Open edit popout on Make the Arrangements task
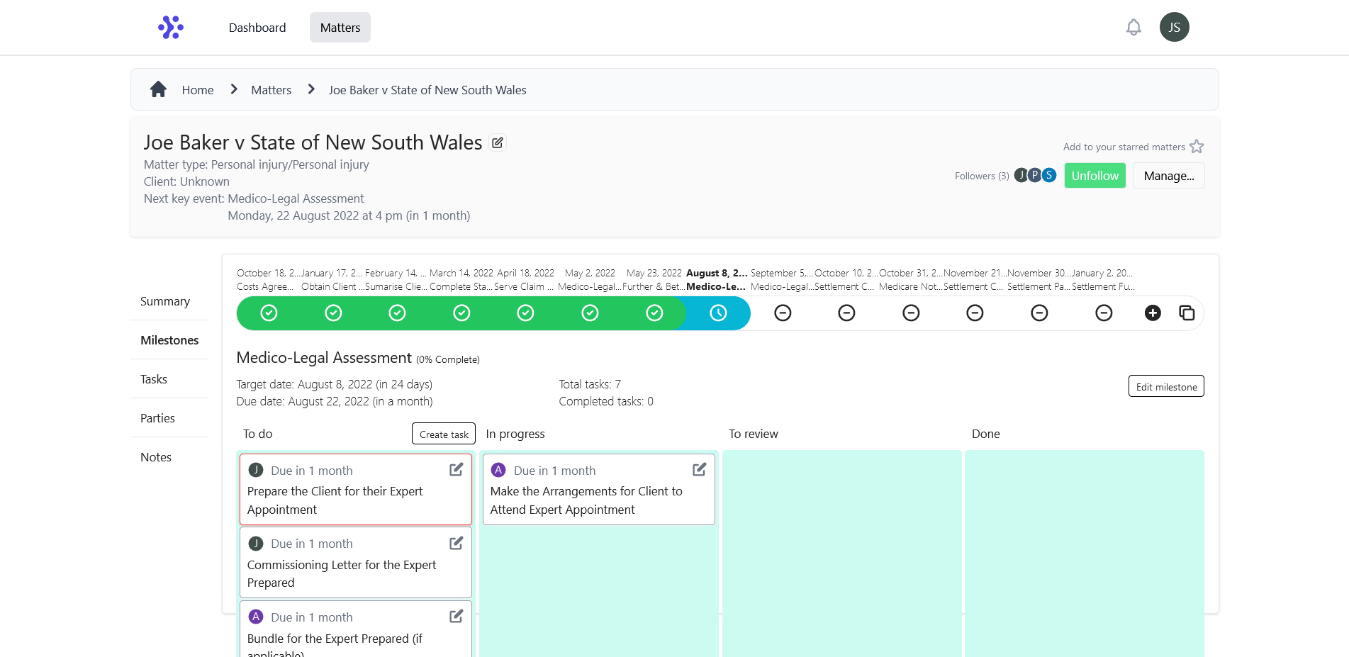The width and height of the screenshot is (1349, 657). 700,469
